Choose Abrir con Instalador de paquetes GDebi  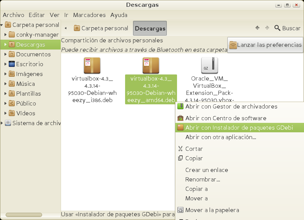coord(239,128)
